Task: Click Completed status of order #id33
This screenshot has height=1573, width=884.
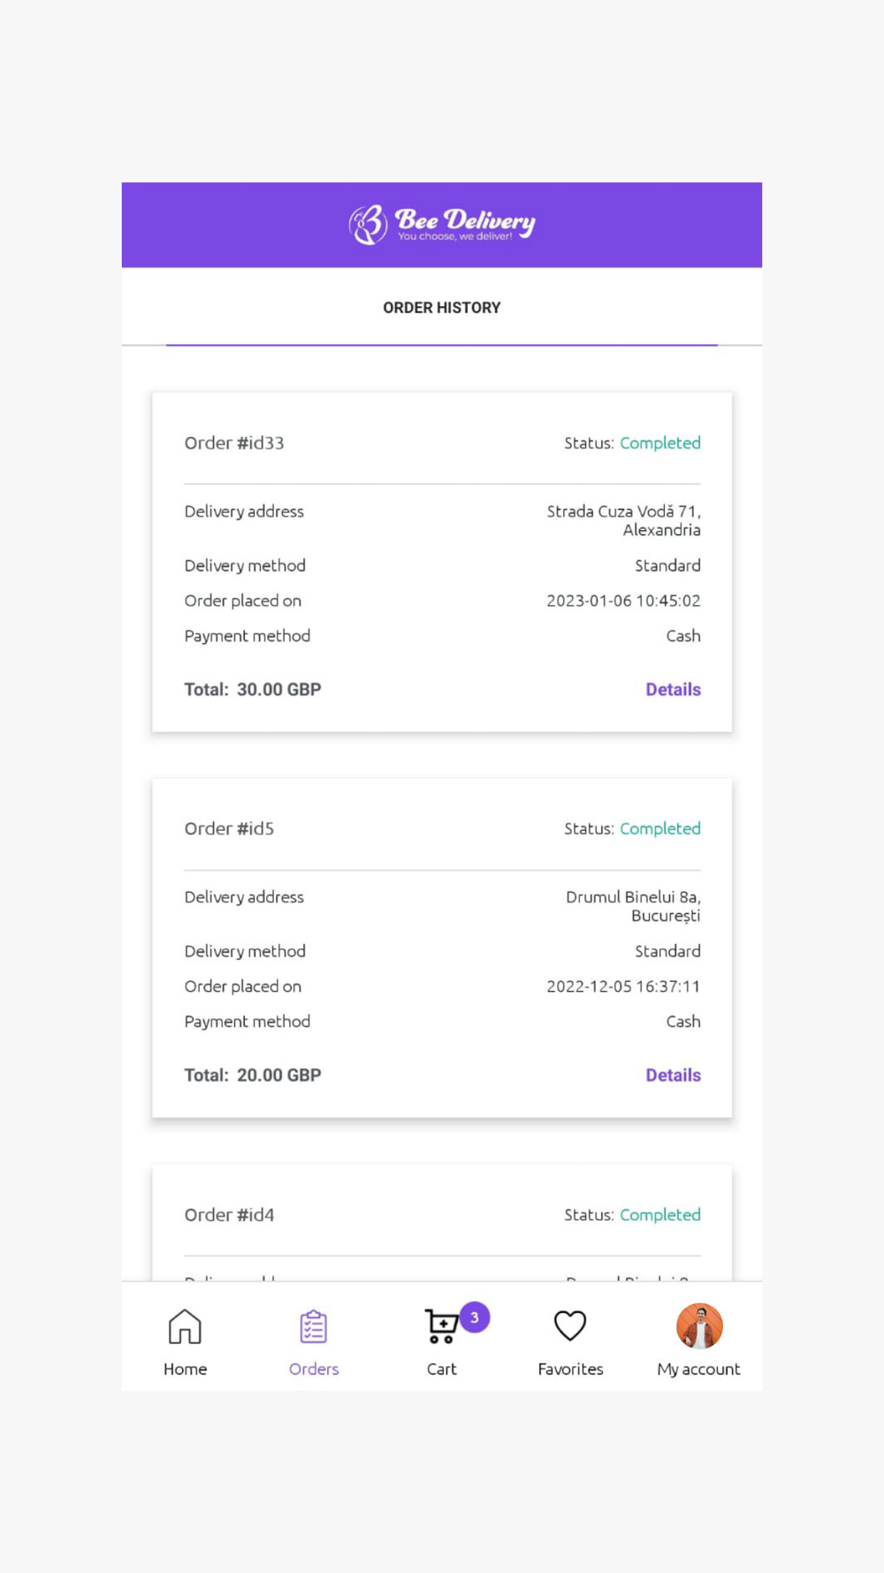Action: pos(659,443)
